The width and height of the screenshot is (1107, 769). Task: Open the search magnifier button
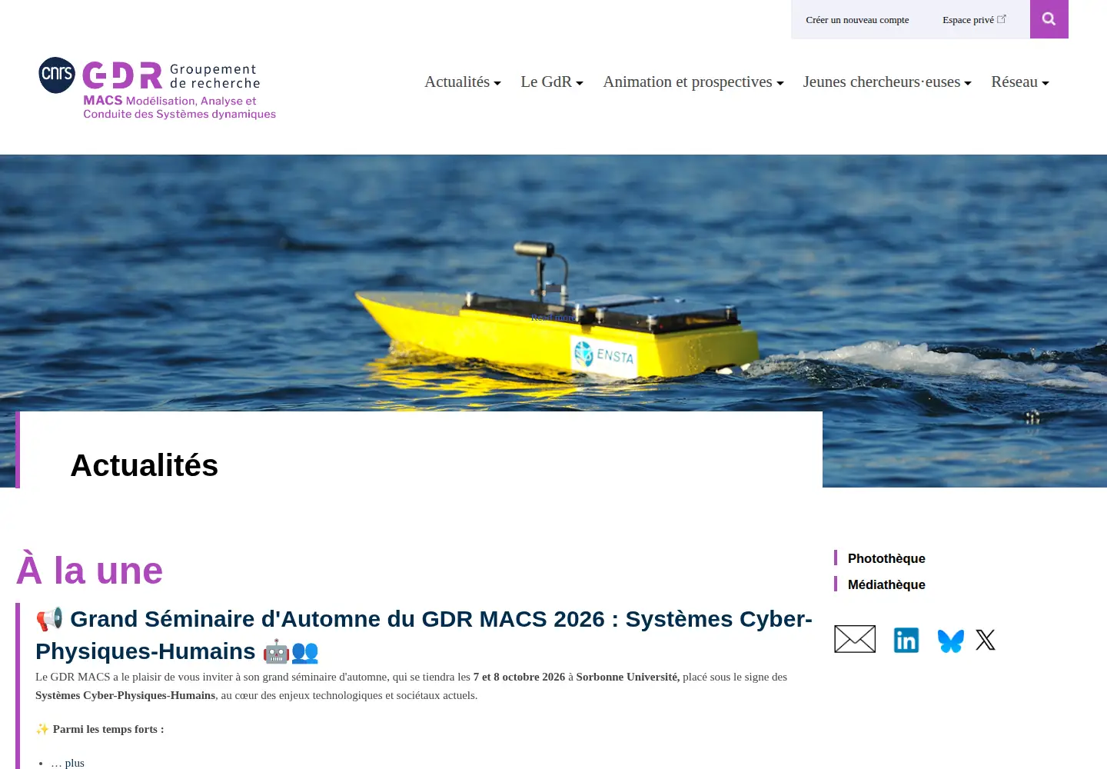[x=1049, y=19]
